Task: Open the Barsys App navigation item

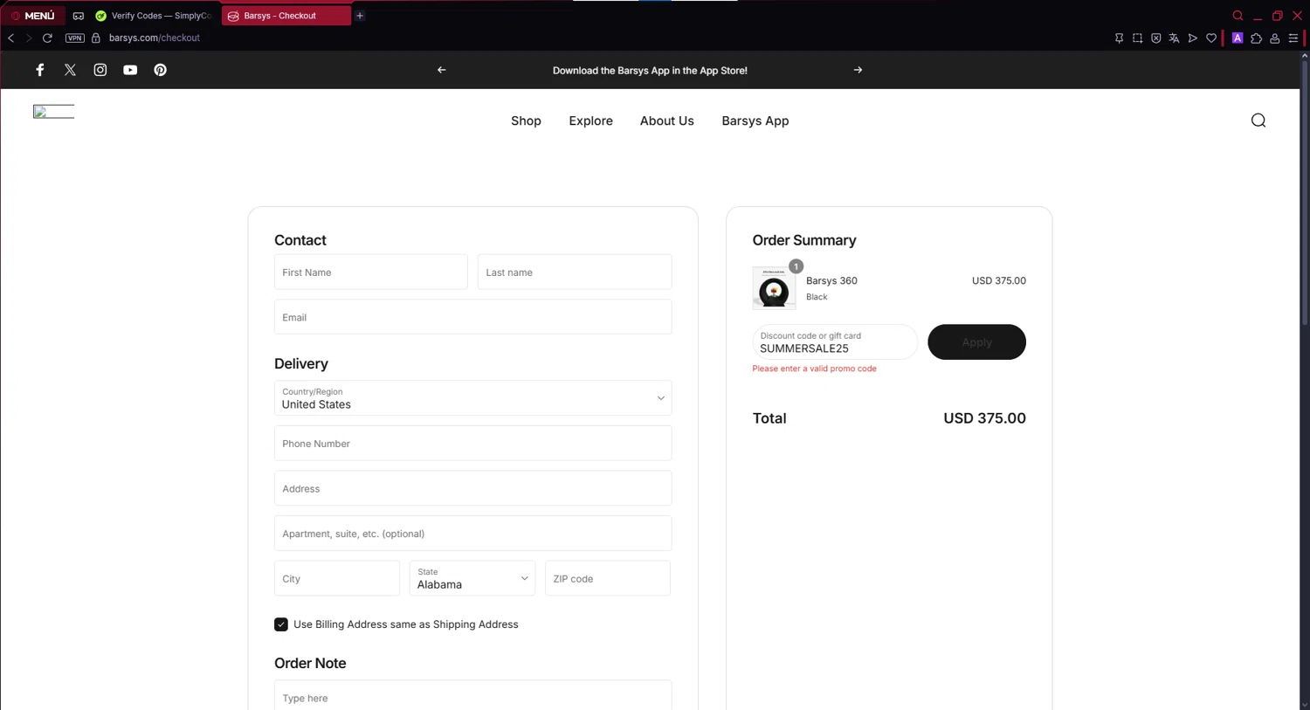Action: [755, 121]
